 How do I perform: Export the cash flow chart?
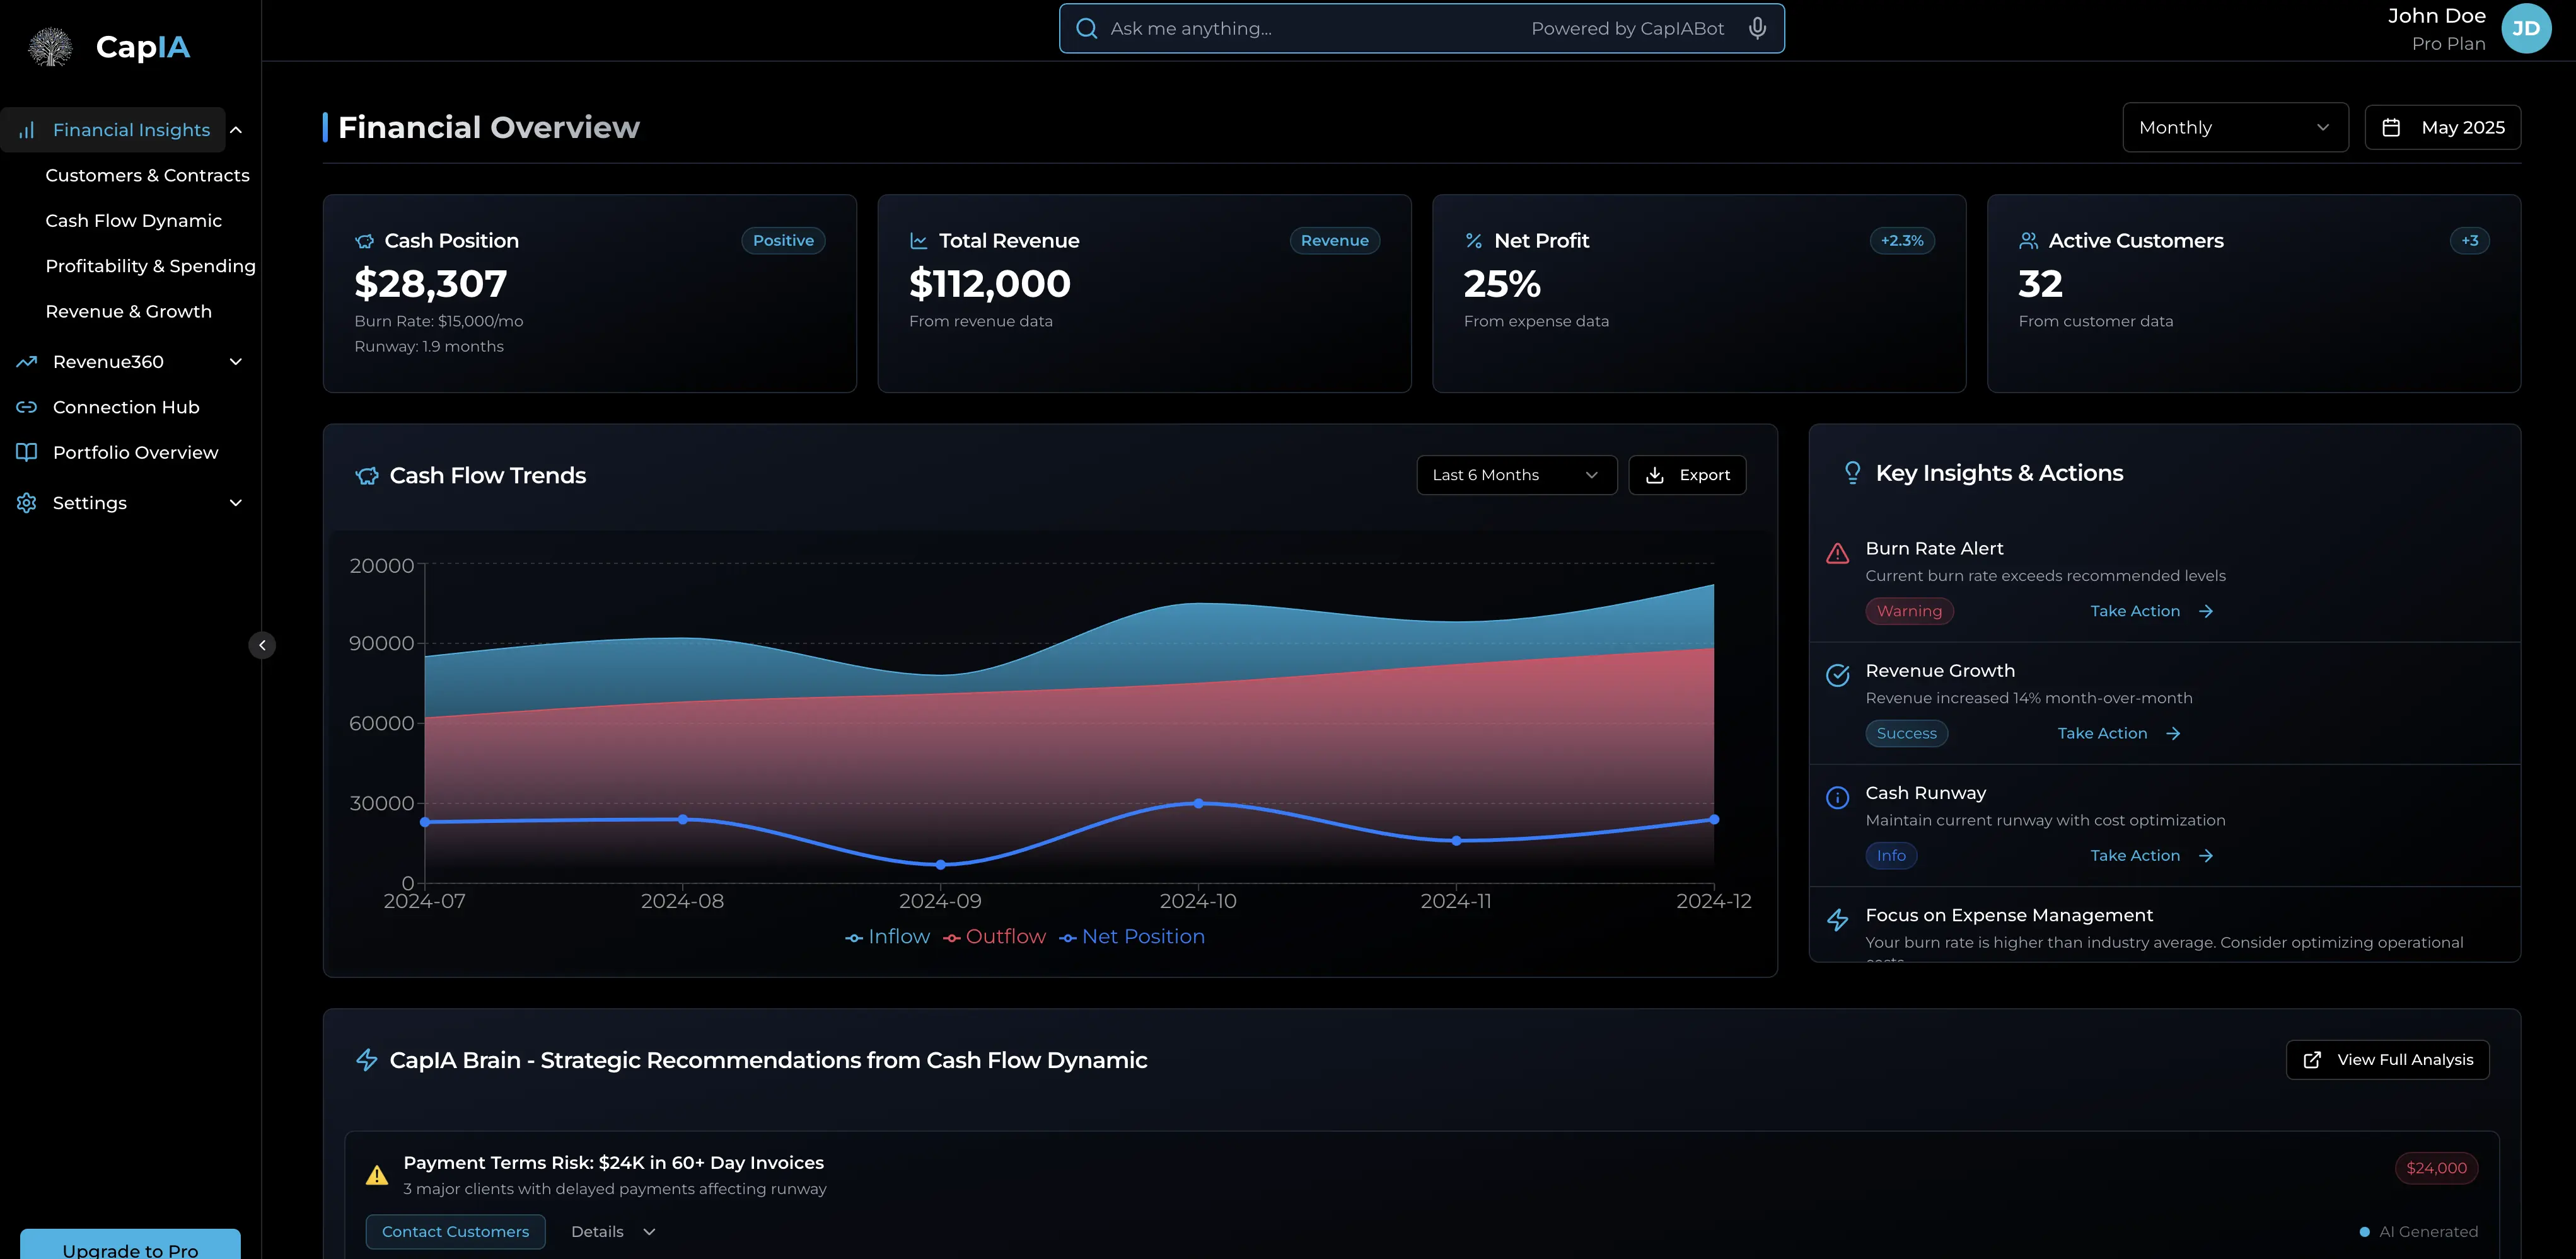[x=1687, y=474]
